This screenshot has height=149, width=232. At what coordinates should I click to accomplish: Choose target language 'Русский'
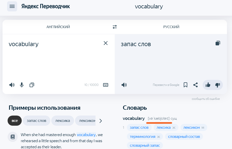(x=171, y=27)
